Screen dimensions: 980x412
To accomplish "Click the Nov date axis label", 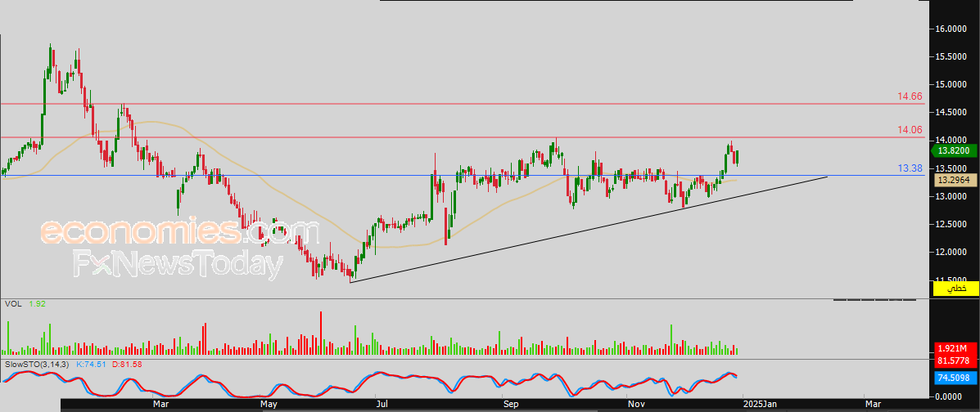I will click(636, 405).
